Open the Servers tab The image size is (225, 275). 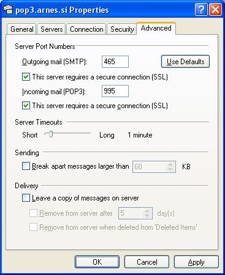(x=51, y=29)
